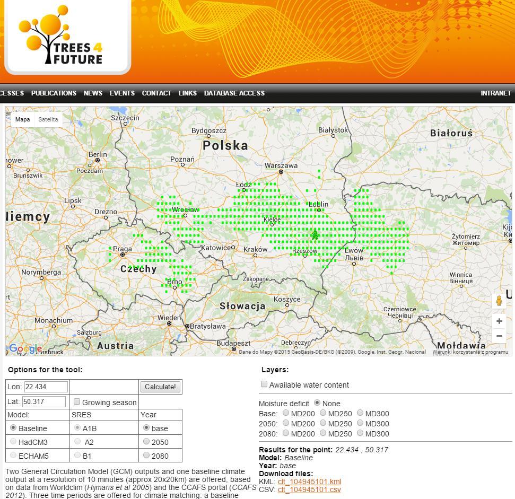Click Warszawa city label on map
The height and width of the screenshot is (499, 515).
(x=281, y=165)
